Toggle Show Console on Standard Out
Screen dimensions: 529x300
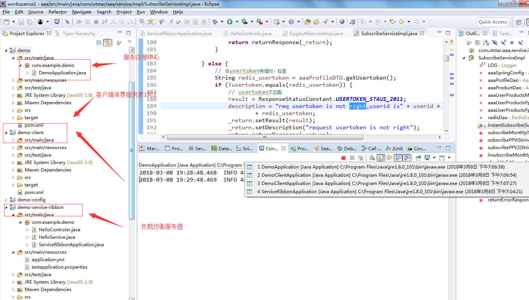click(398, 158)
